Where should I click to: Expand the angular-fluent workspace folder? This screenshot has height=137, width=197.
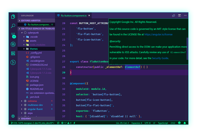tap(34, 109)
